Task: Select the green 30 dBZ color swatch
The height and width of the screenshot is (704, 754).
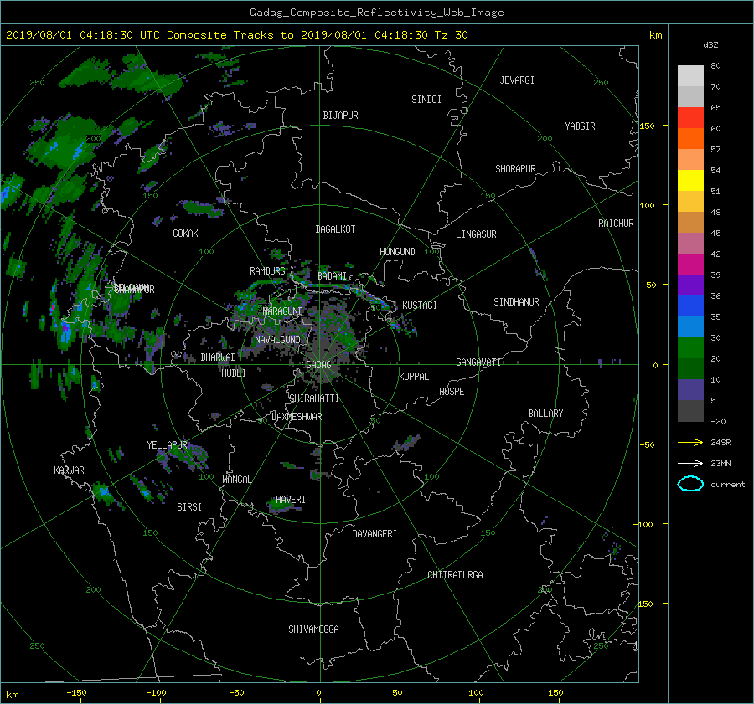Action: [x=690, y=347]
